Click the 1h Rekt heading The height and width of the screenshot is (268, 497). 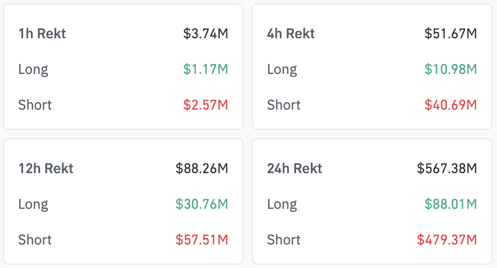click(x=42, y=33)
